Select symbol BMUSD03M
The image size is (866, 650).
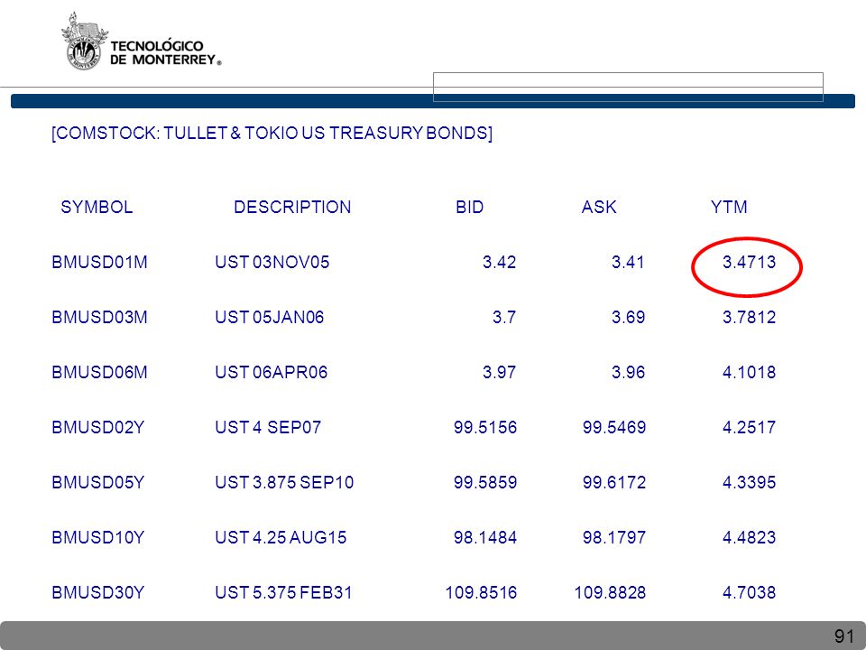[x=99, y=317]
